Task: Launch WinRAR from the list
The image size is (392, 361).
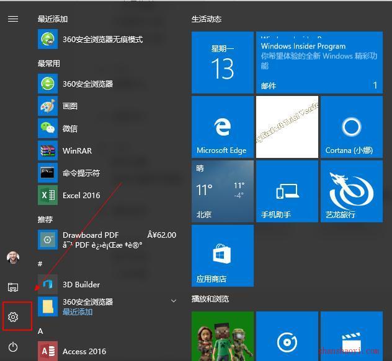Action: tap(65, 150)
